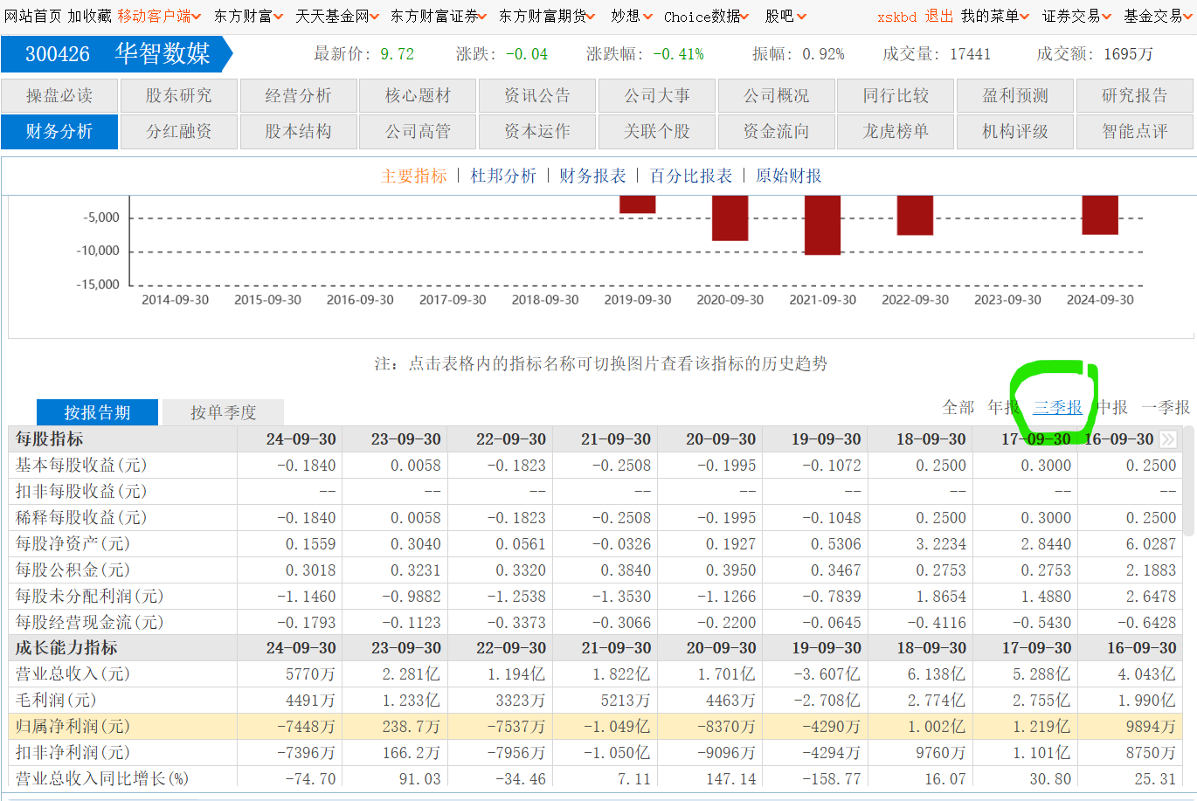Open the 龙虎榜单 tab
The width and height of the screenshot is (1197, 801).
[x=896, y=131]
